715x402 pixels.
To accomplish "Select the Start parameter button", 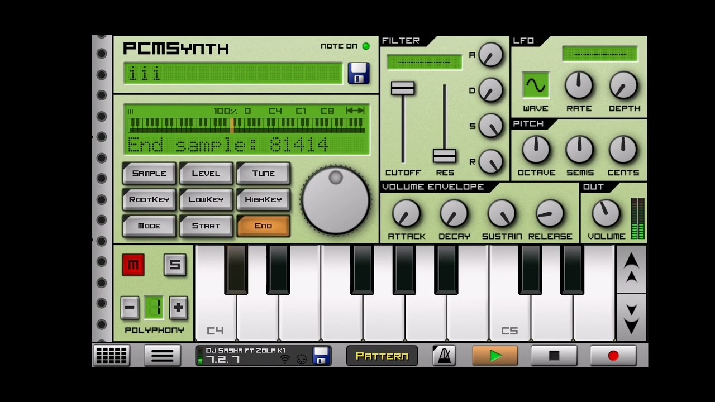I will click(x=206, y=226).
